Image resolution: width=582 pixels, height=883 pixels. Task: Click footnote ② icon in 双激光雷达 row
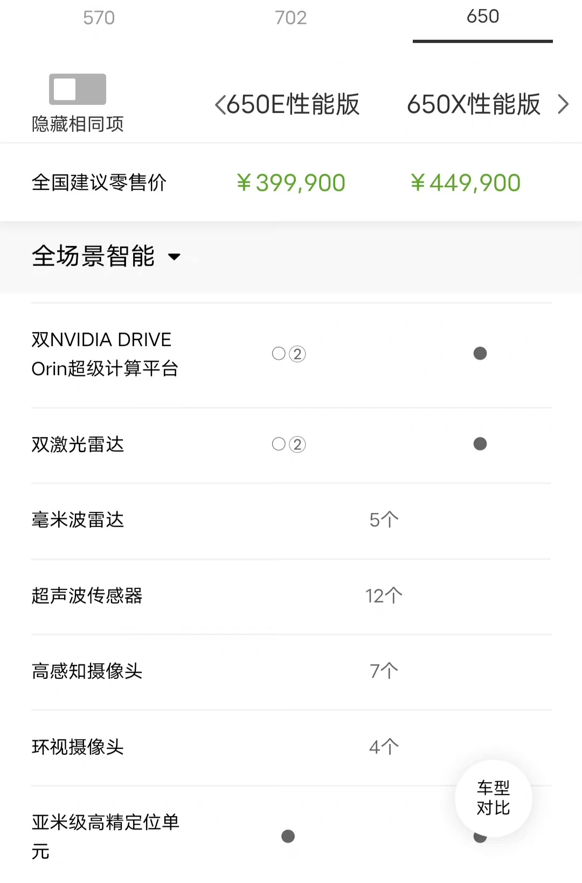click(x=297, y=444)
